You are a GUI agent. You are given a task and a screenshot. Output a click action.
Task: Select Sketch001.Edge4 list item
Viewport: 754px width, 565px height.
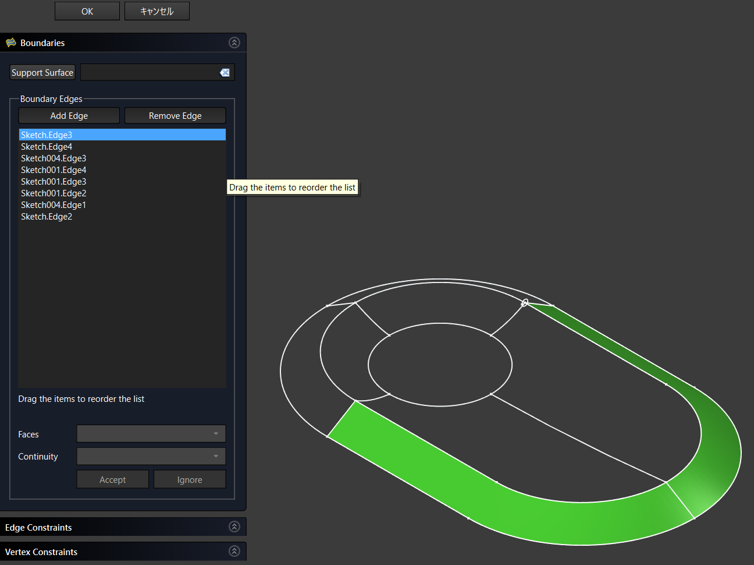pyautogui.click(x=54, y=169)
